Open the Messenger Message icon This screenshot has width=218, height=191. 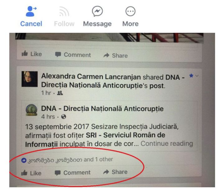[97, 11]
